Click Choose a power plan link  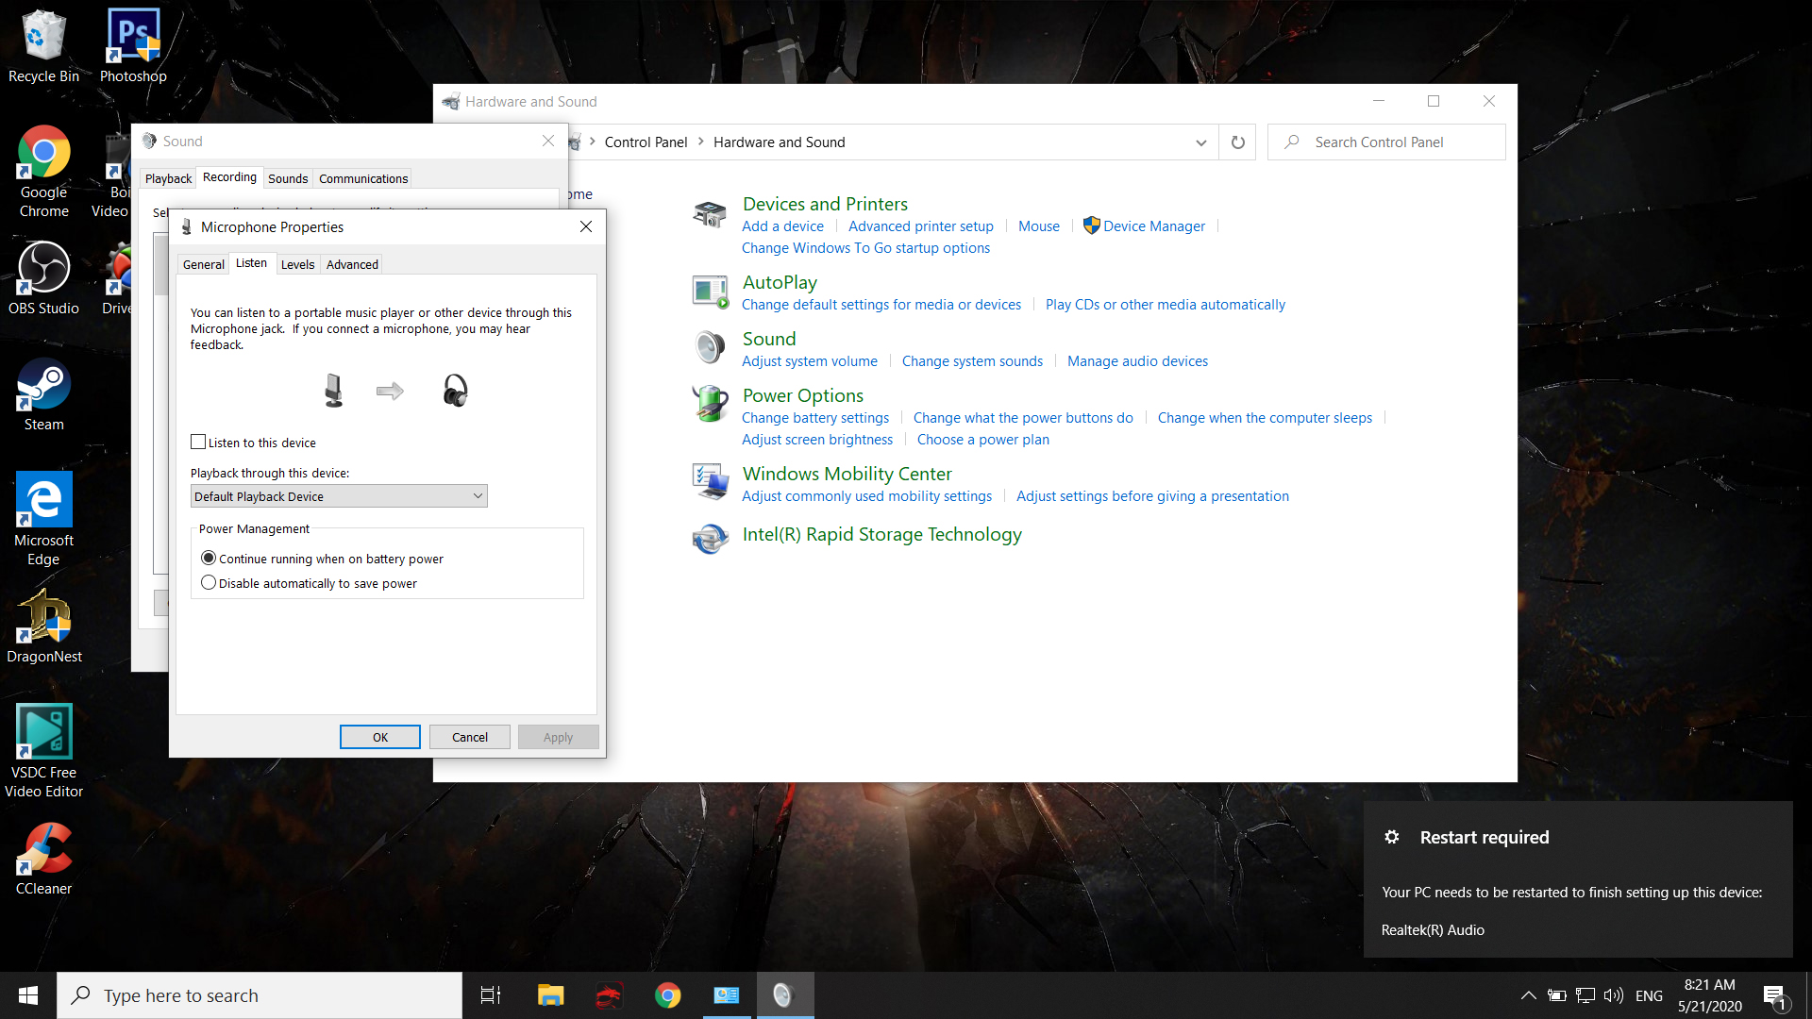[x=983, y=440]
